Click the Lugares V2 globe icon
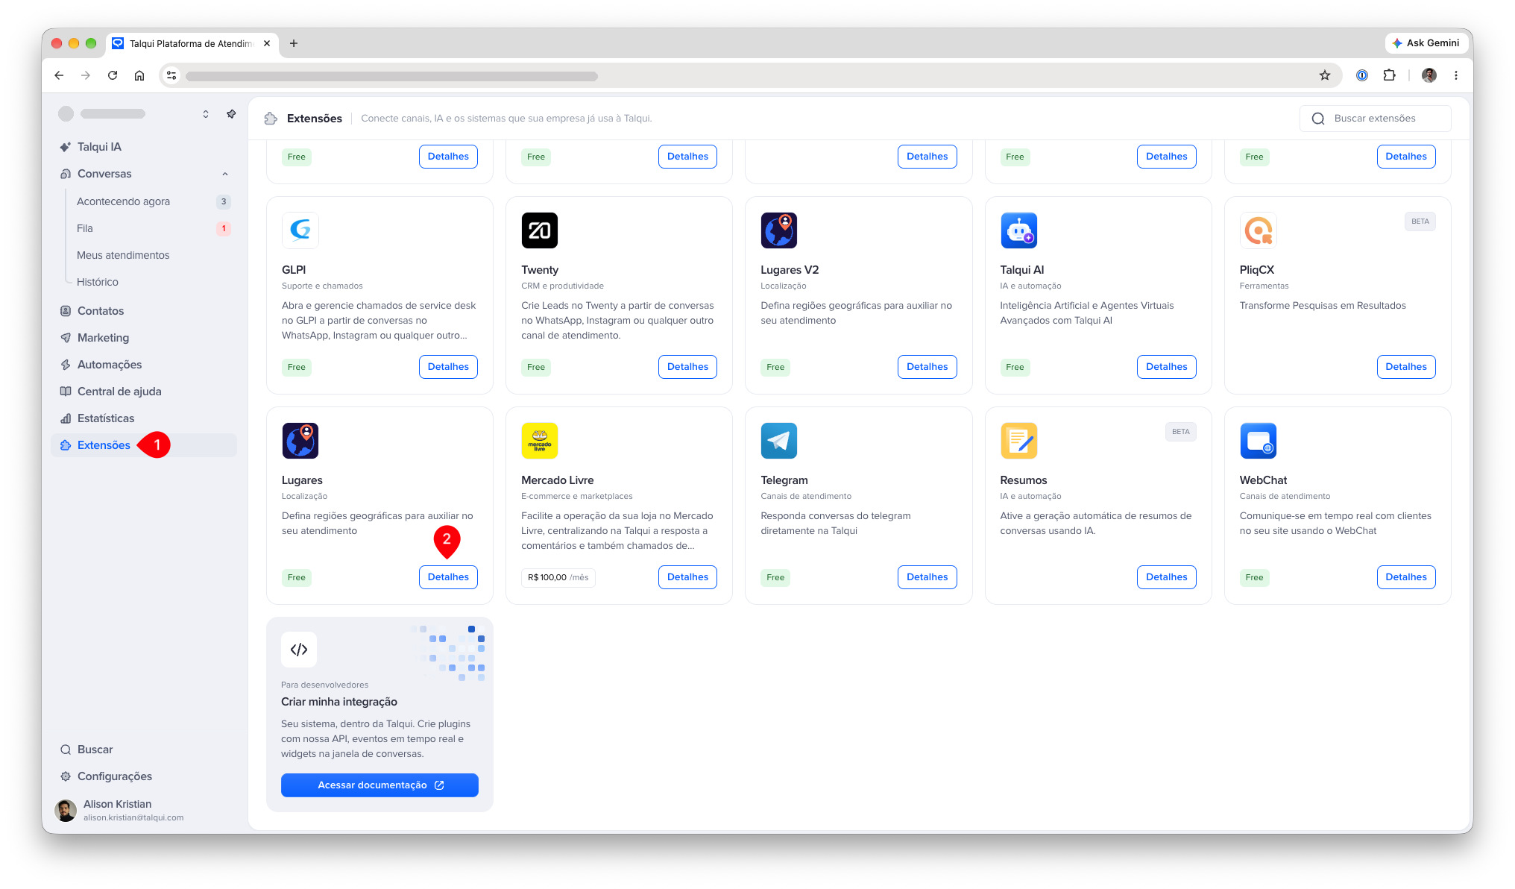Screen dimensions: 1515x889 click(x=779, y=230)
